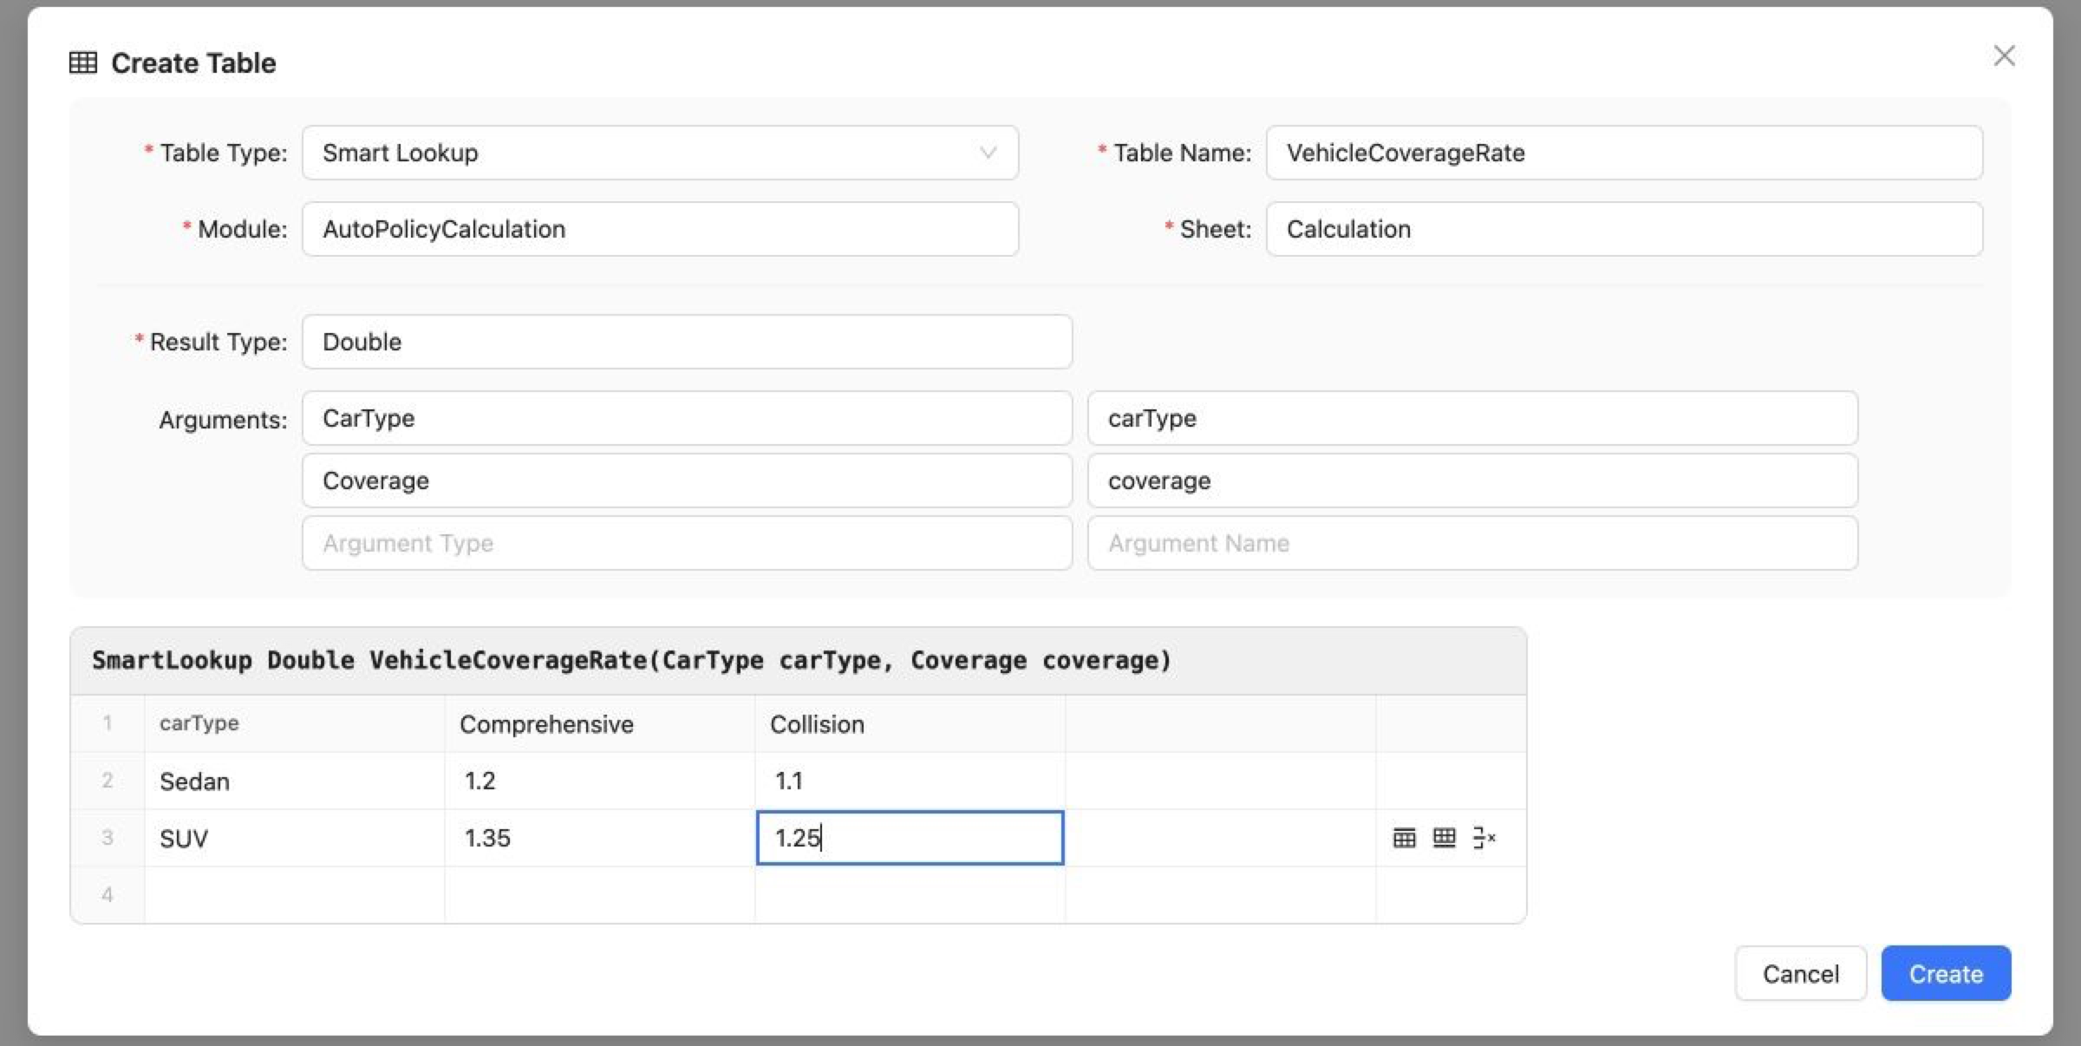Click the empty header cell after Collision
2081x1046 pixels.
(x=1220, y=723)
